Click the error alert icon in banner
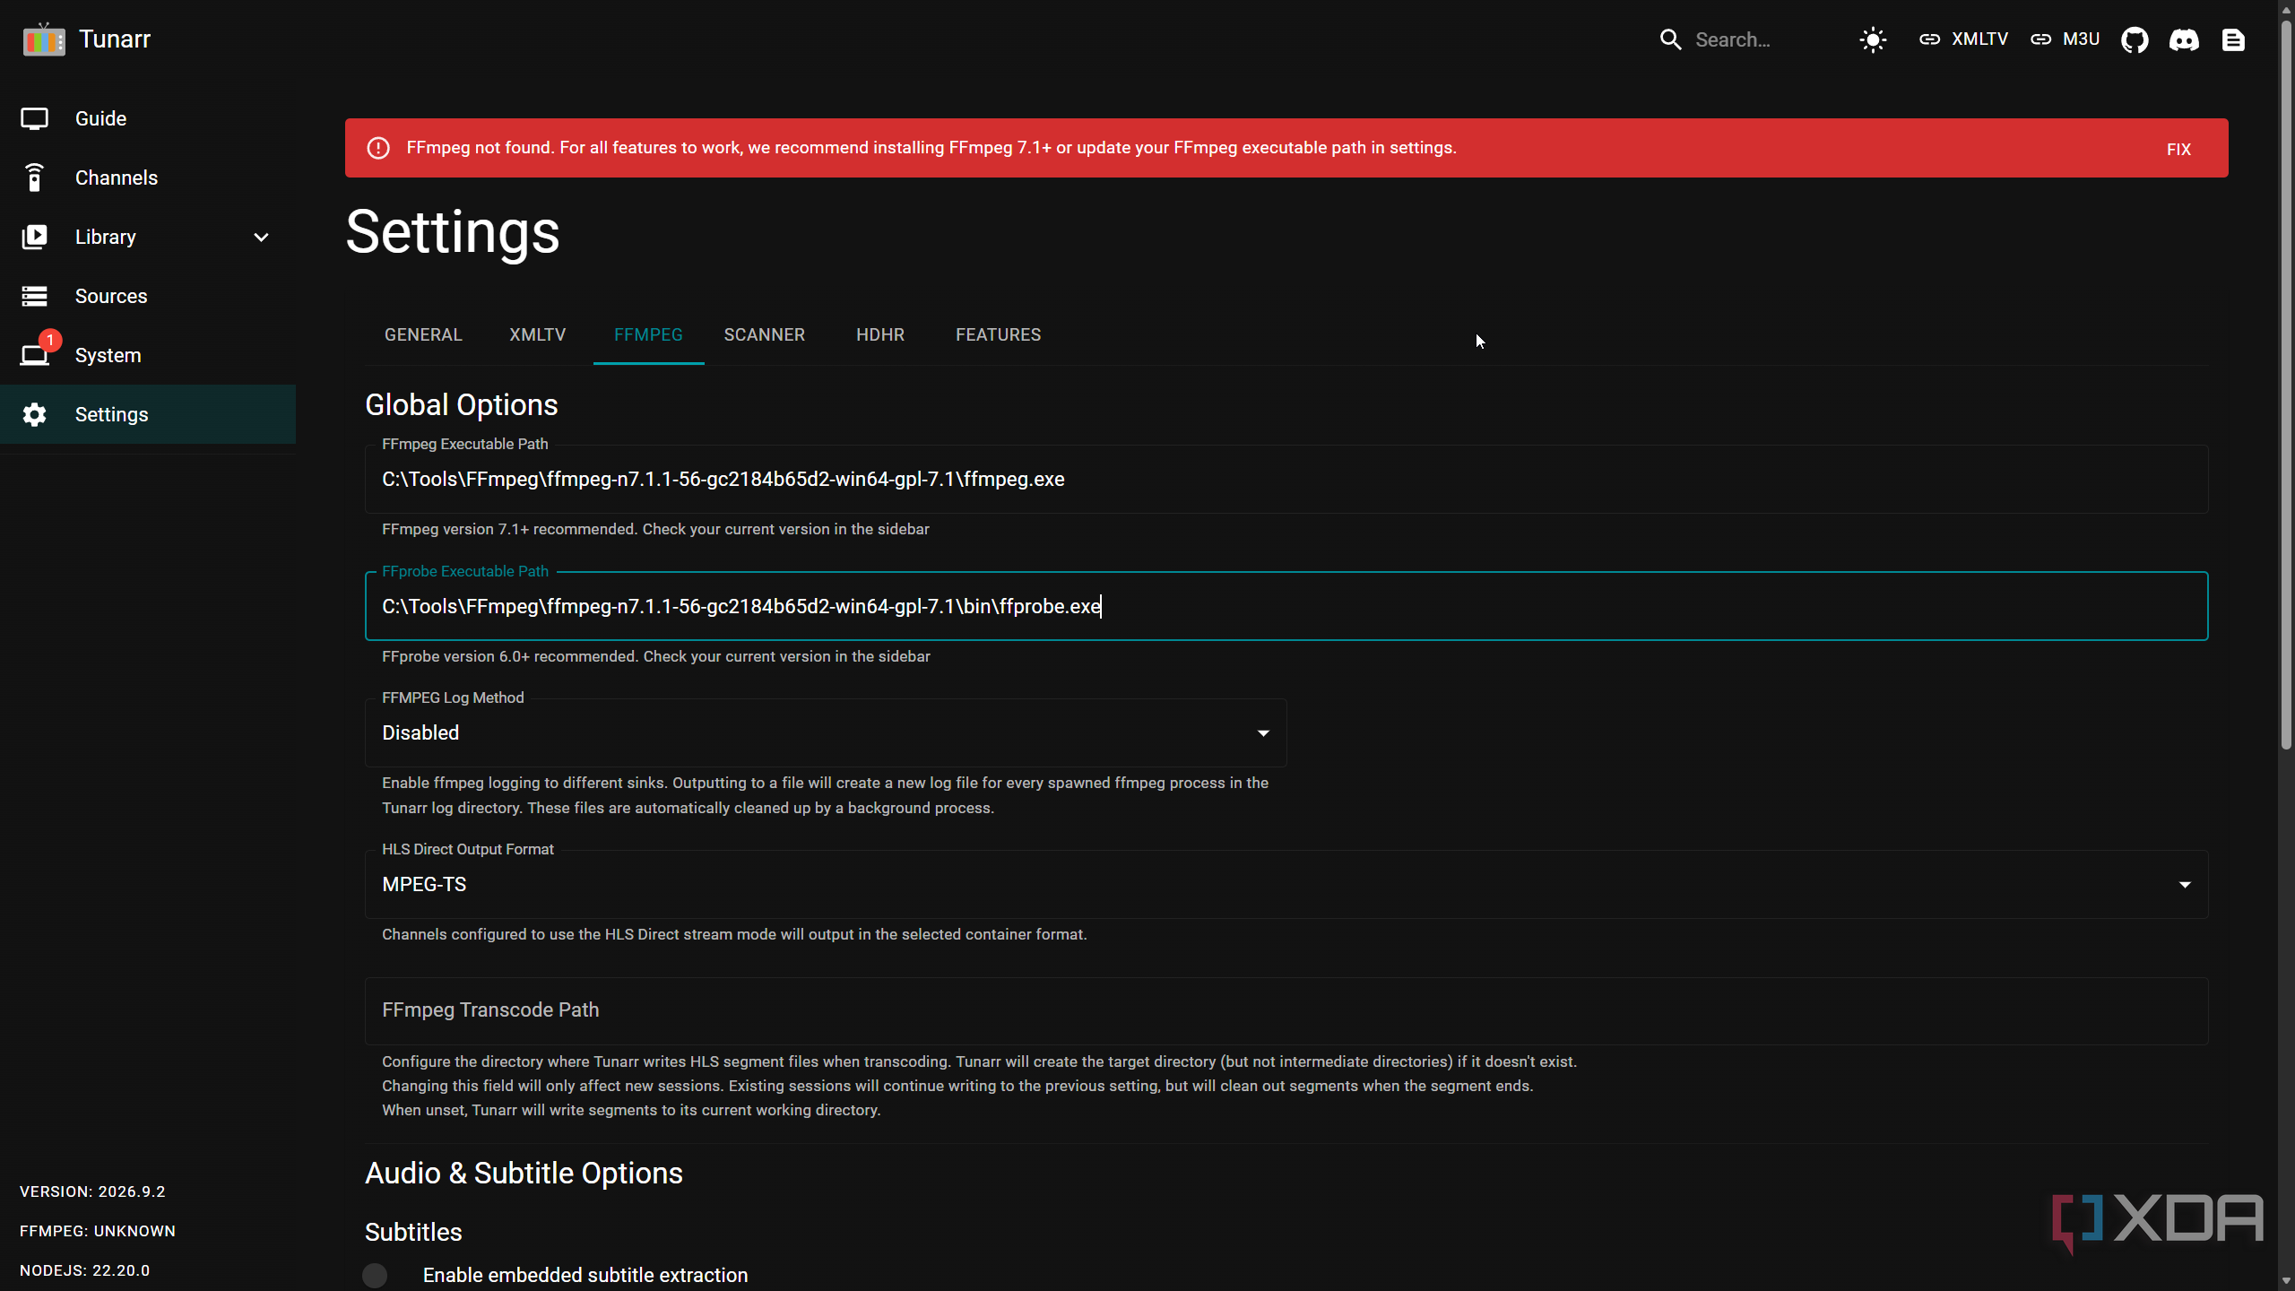The image size is (2295, 1291). [x=378, y=148]
